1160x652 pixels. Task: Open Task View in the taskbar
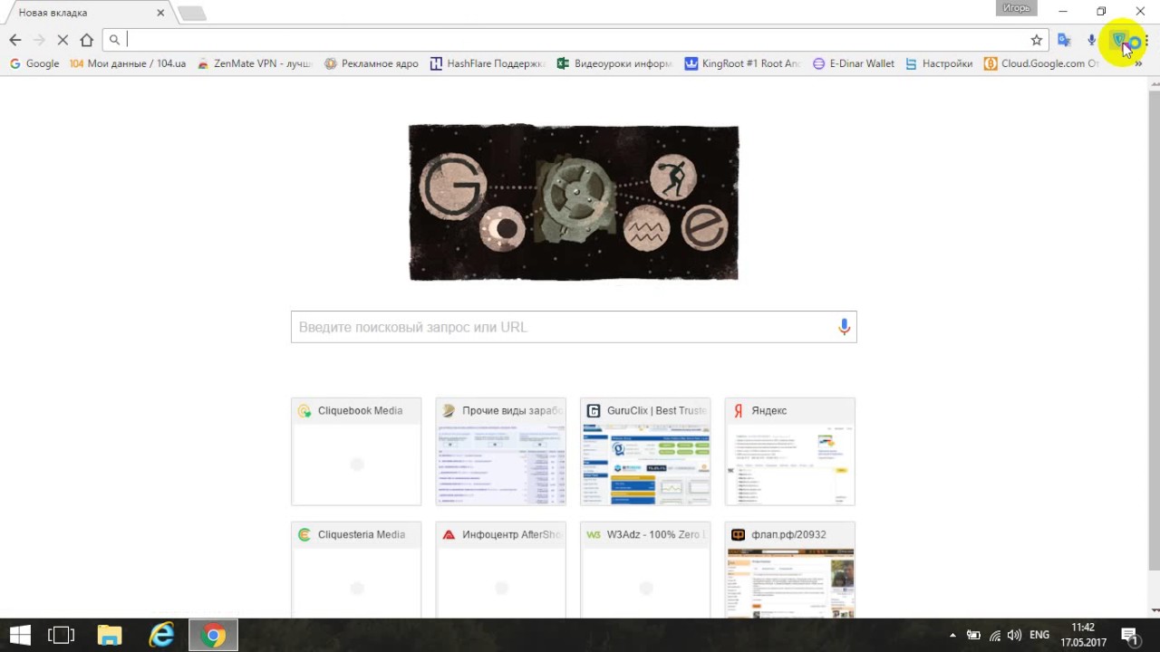61,636
